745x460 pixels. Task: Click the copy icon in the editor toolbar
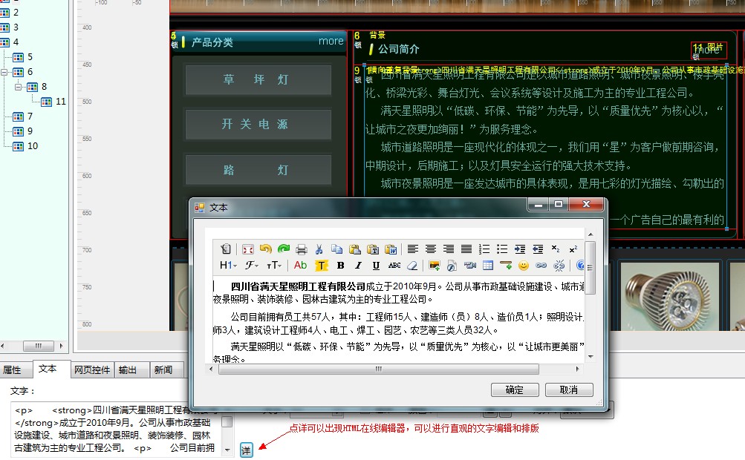(x=337, y=249)
